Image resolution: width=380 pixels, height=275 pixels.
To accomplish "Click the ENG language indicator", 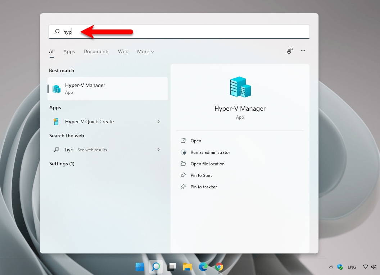I will (x=352, y=267).
